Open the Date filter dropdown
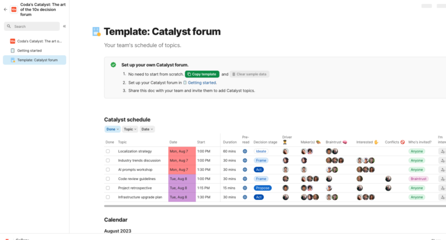This screenshot has height=240, width=446. (147, 129)
